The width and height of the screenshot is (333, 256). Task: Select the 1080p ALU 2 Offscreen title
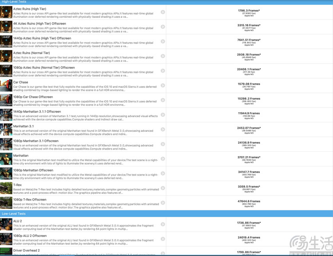30,236
